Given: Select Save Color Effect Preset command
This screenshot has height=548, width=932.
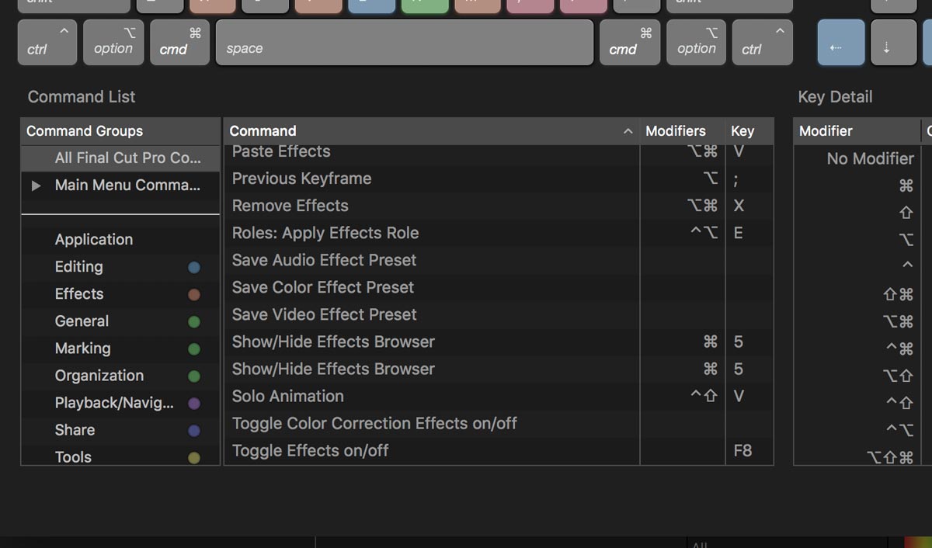Looking at the screenshot, I should pos(499,287).
